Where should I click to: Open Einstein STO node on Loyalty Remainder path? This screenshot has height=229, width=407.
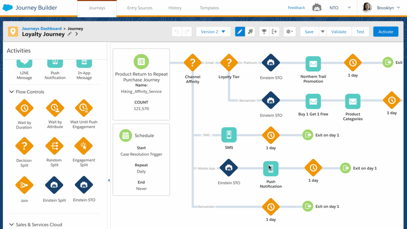coord(271,100)
